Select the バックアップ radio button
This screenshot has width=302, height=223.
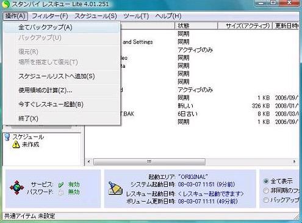(266, 200)
